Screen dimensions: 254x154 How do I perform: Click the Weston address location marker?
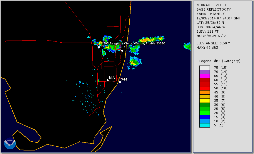pos(99,47)
